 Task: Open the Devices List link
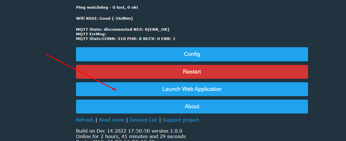pos(144,120)
